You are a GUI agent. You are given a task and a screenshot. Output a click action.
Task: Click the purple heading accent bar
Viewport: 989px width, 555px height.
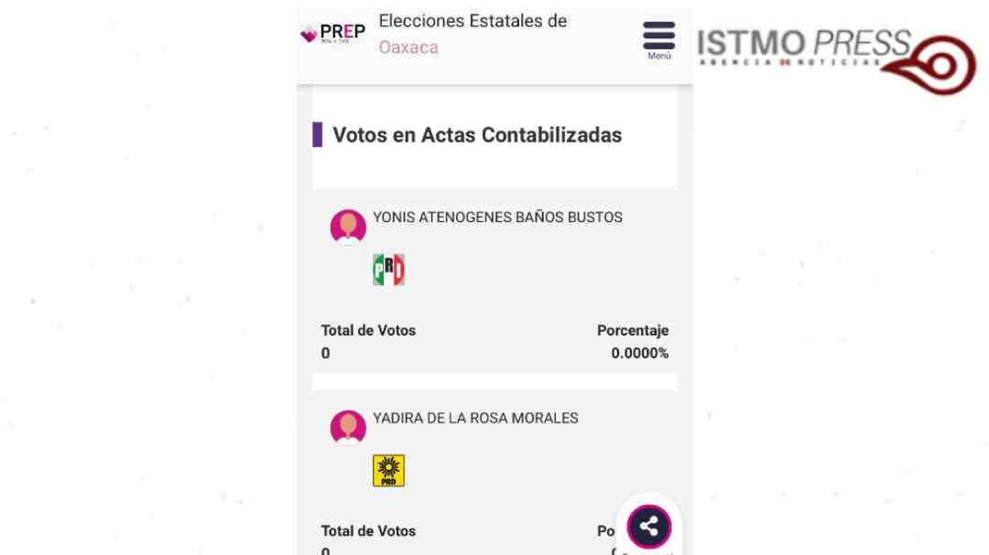click(x=317, y=134)
